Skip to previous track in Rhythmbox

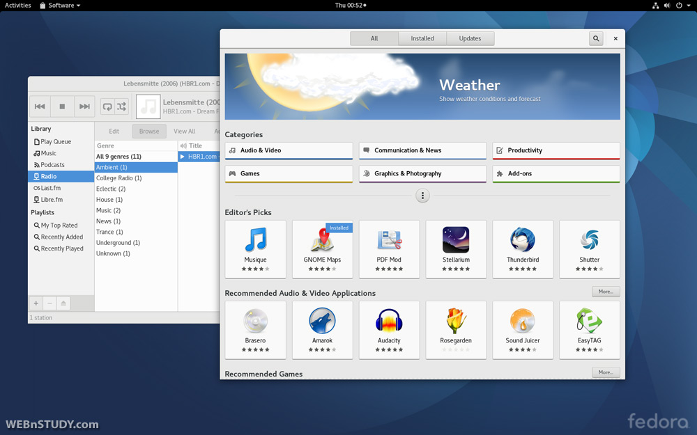click(40, 106)
